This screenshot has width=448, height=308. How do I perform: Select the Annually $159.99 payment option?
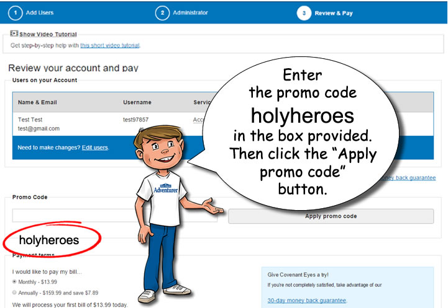click(x=14, y=293)
